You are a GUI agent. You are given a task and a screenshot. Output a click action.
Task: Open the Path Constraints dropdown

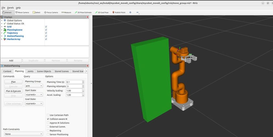pyautogui.click(x=23, y=134)
